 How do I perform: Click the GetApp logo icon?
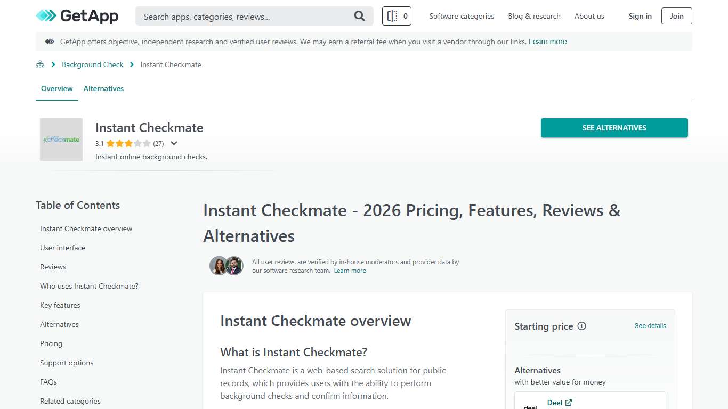(x=45, y=16)
